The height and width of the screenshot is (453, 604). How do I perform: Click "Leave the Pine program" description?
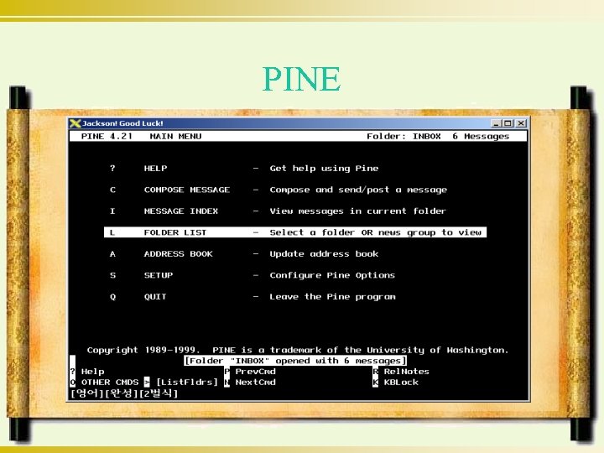[332, 297]
